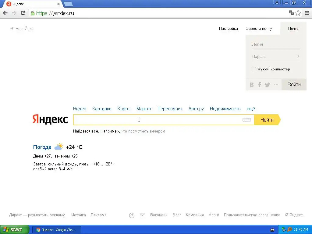Open the Windows start menu

[14, 230]
